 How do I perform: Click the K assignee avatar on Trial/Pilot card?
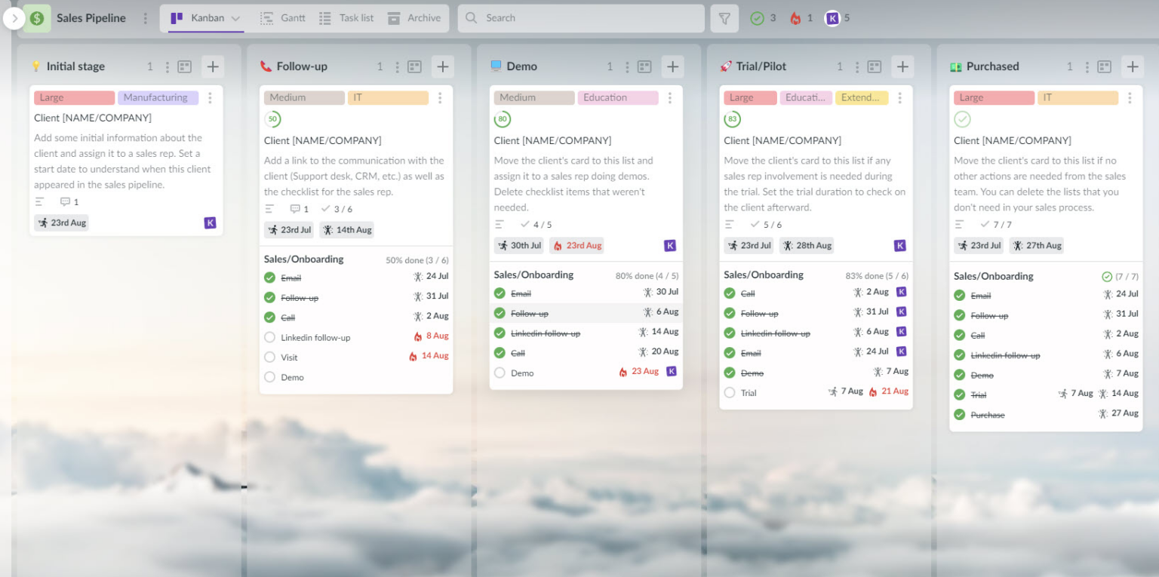tap(899, 245)
